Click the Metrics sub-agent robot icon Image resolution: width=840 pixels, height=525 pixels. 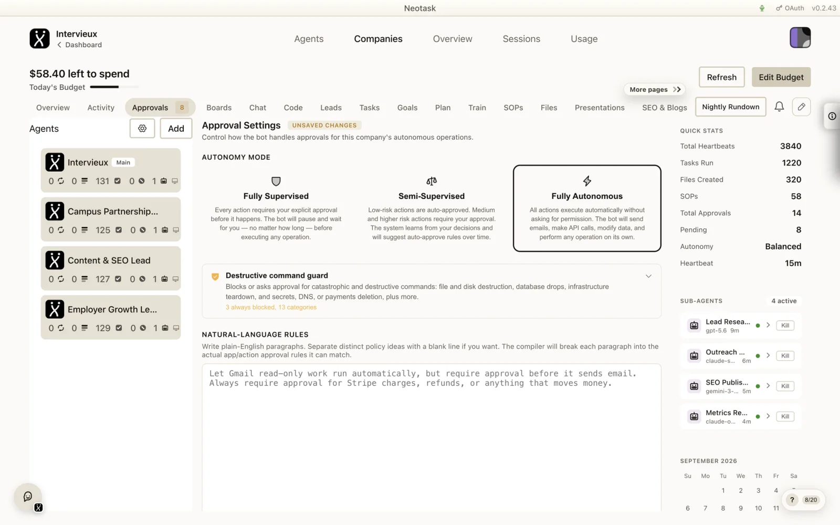pos(694,417)
